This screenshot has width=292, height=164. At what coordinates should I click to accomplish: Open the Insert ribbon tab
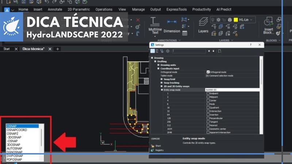[x=38, y=9]
